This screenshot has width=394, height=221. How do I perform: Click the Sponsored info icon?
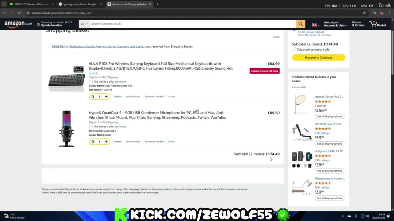tap(304, 87)
